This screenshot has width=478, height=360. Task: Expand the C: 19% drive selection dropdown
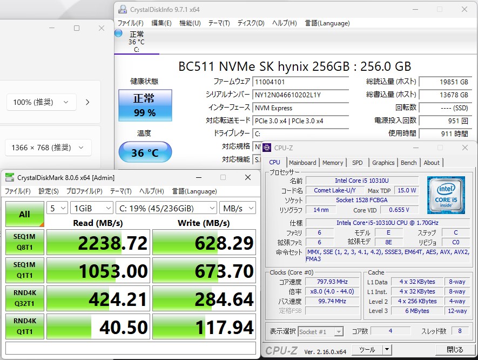point(165,208)
